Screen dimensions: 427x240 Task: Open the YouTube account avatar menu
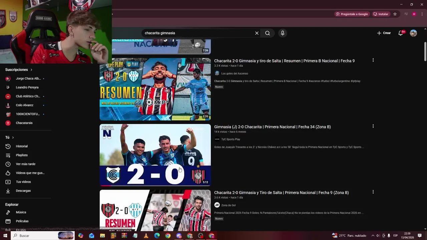pyautogui.click(x=413, y=33)
